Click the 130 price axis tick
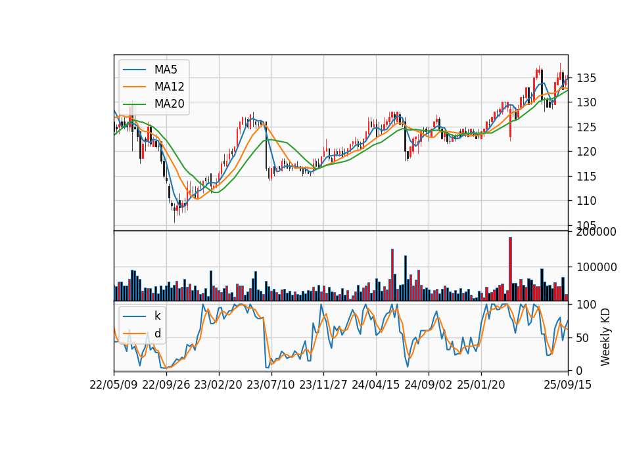The height and width of the screenshot is (453, 631). 586,102
